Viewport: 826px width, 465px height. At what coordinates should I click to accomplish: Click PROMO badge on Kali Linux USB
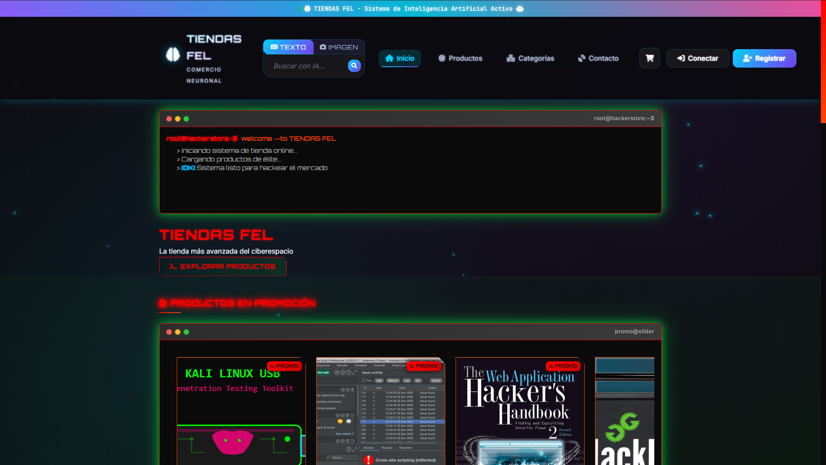(284, 366)
